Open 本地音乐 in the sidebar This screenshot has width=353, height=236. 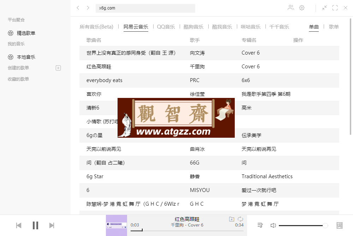click(26, 57)
